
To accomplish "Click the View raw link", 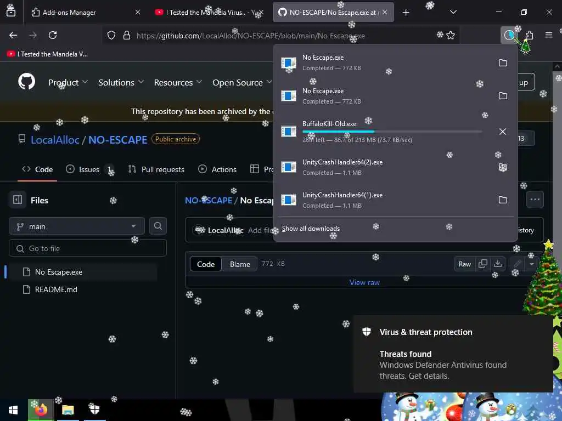I will tap(364, 282).
